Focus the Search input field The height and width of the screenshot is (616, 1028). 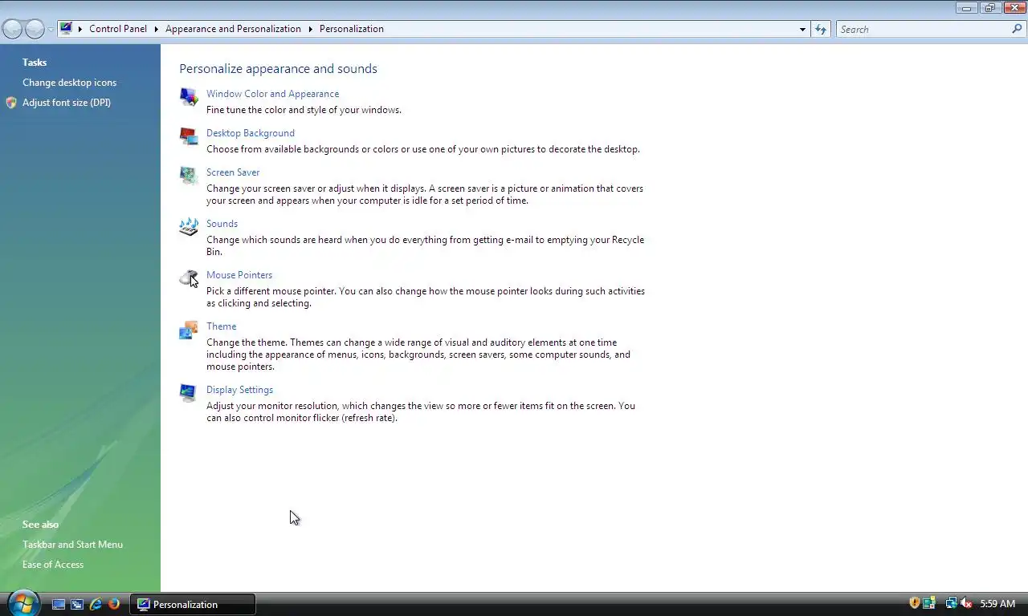click(x=924, y=29)
